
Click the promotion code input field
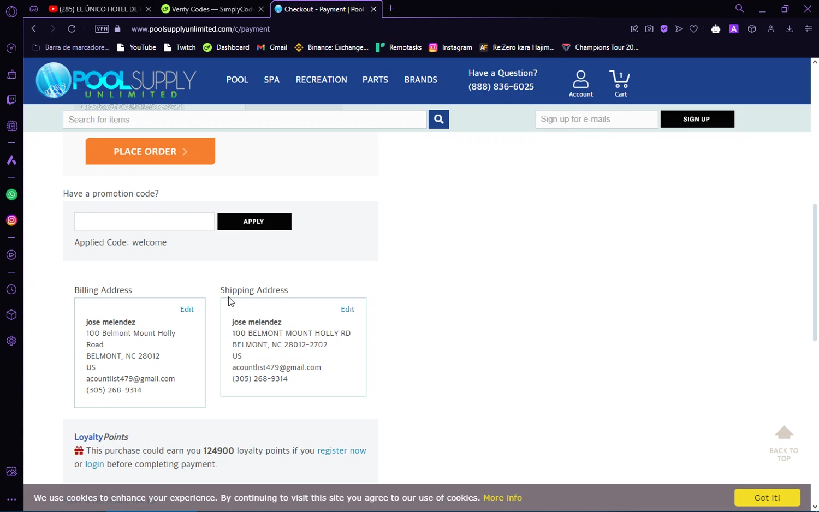[144, 222]
